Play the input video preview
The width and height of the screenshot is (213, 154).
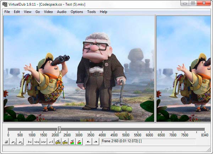coord(13,142)
